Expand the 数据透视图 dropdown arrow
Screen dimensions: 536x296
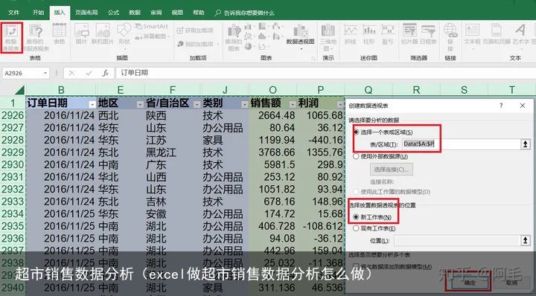coord(301,49)
